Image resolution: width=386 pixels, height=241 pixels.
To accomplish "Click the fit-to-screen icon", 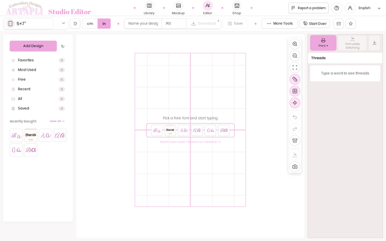I will tap(295, 67).
